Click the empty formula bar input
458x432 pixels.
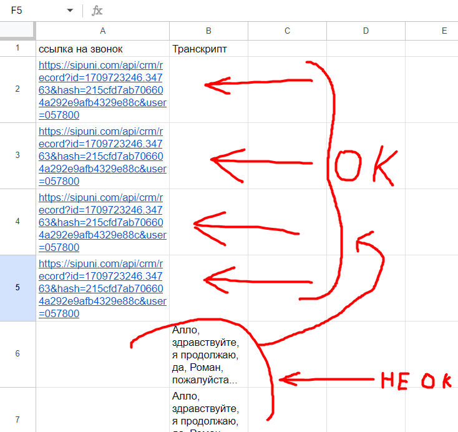[280, 11]
